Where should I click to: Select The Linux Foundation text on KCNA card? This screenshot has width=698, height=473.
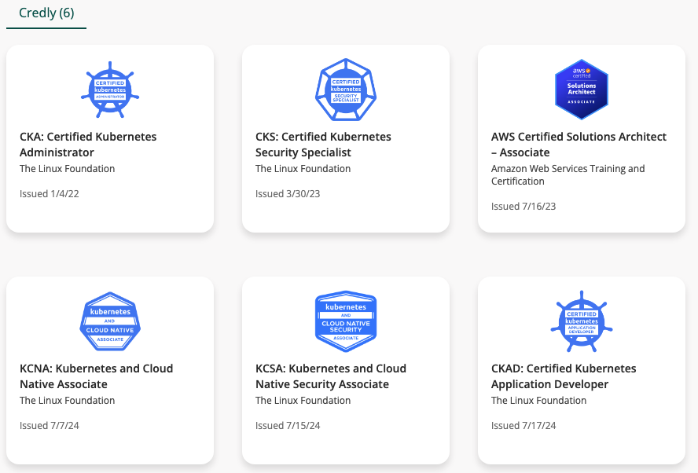pyautogui.click(x=68, y=401)
